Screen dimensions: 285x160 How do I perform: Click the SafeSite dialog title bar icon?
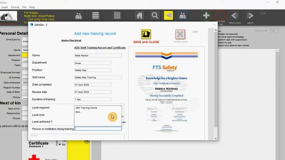click(32, 25)
